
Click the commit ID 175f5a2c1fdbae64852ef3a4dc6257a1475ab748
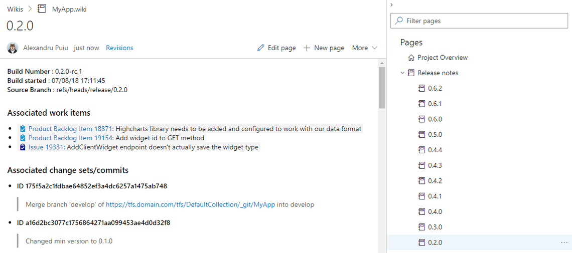92,186
